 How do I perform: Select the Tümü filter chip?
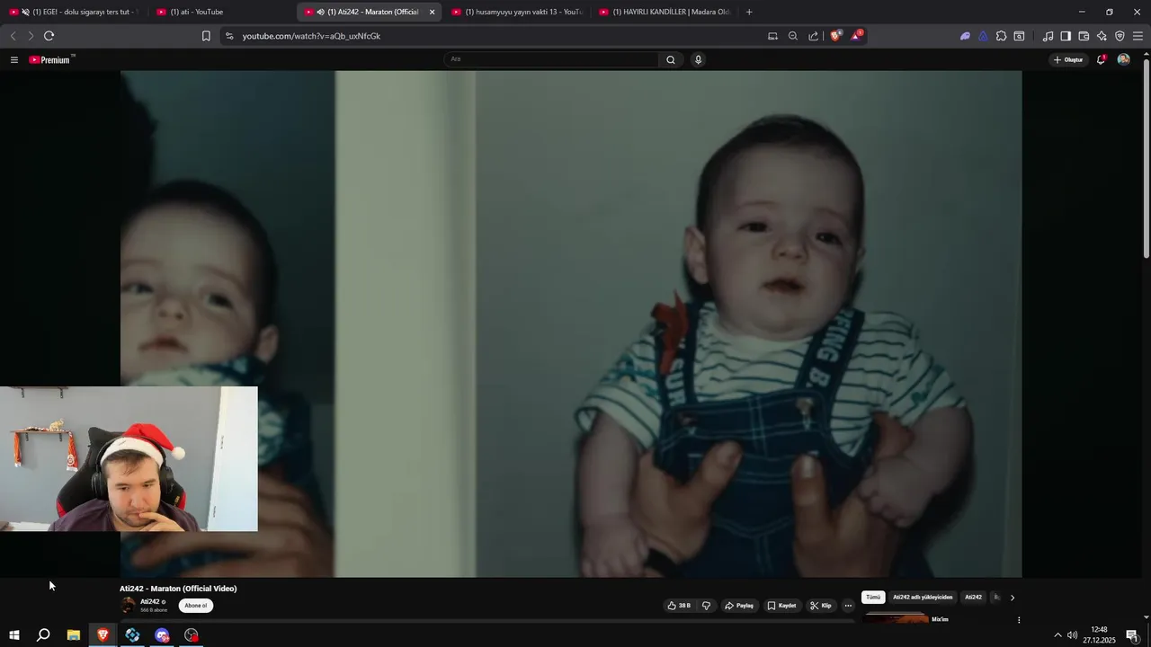point(873,598)
